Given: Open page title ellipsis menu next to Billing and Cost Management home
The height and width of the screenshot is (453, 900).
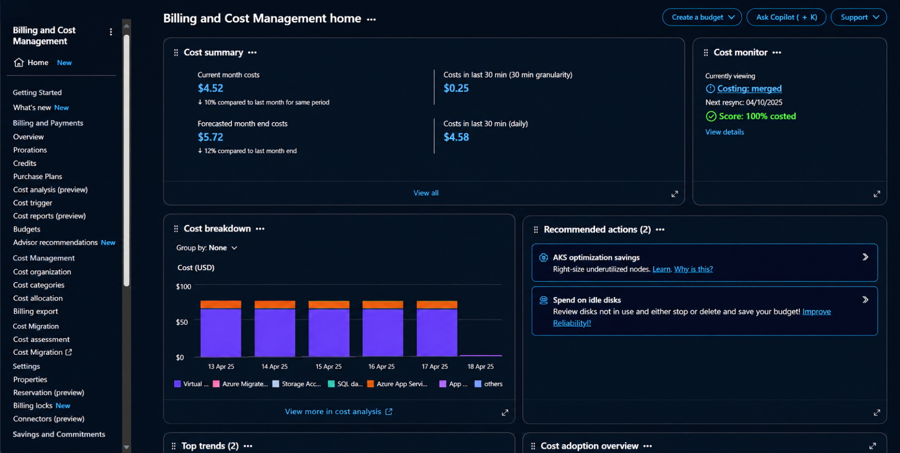Looking at the screenshot, I should [372, 19].
